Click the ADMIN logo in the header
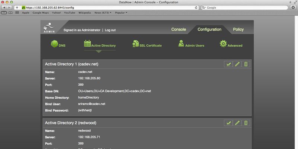The height and width of the screenshot is (149, 298). tap(49, 28)
